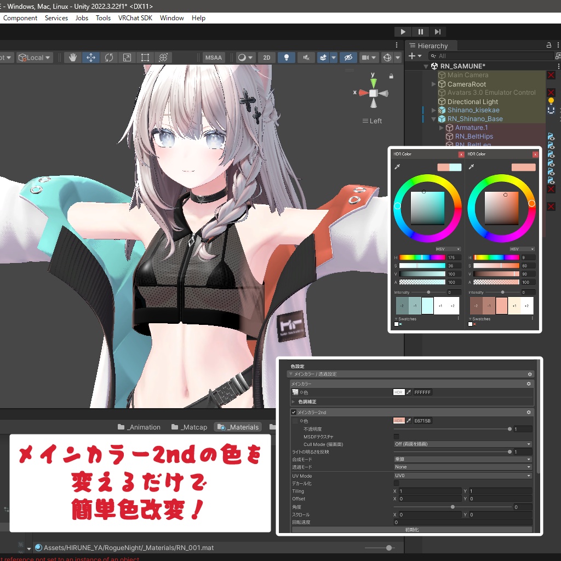Open the 透過モード None dropdown

click(462, 467)
